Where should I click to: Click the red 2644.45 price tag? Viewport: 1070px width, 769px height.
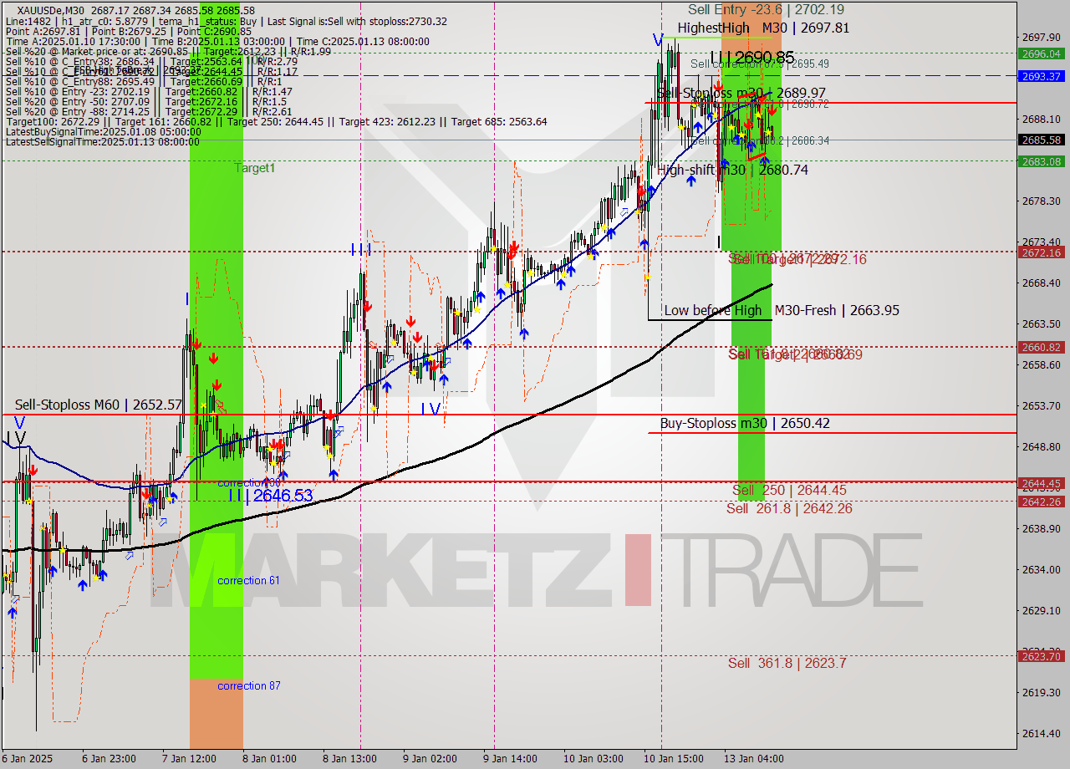[1041, 483]
